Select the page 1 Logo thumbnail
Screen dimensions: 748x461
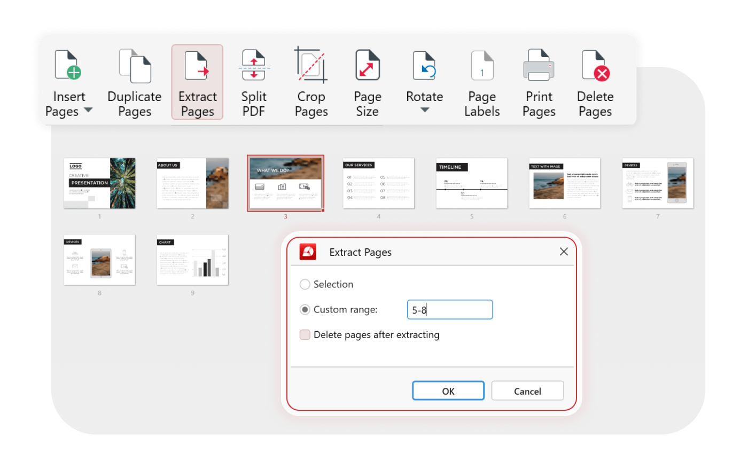coord(99,183)
